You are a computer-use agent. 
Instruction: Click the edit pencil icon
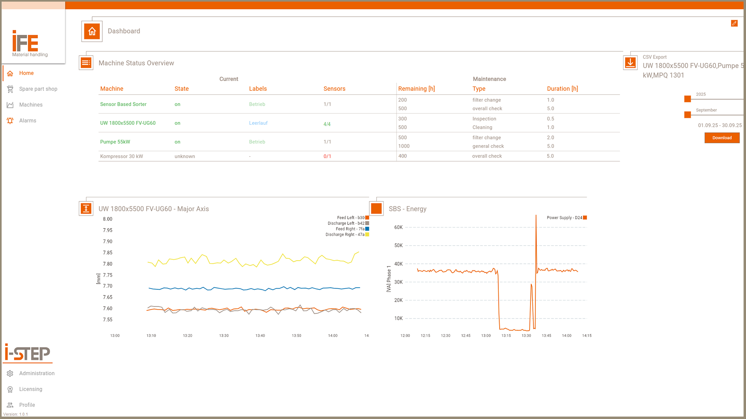tap(734, 24)
